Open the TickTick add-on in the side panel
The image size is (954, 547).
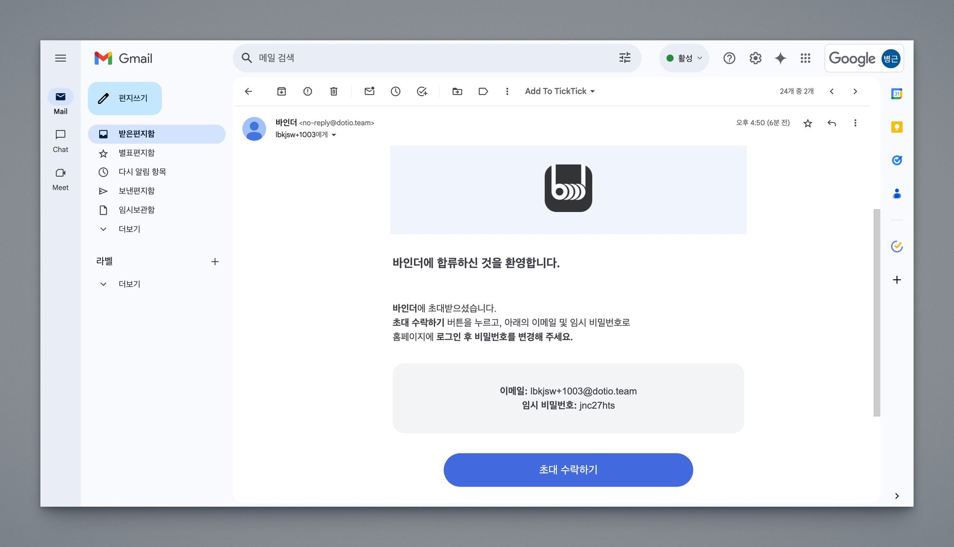897,246
